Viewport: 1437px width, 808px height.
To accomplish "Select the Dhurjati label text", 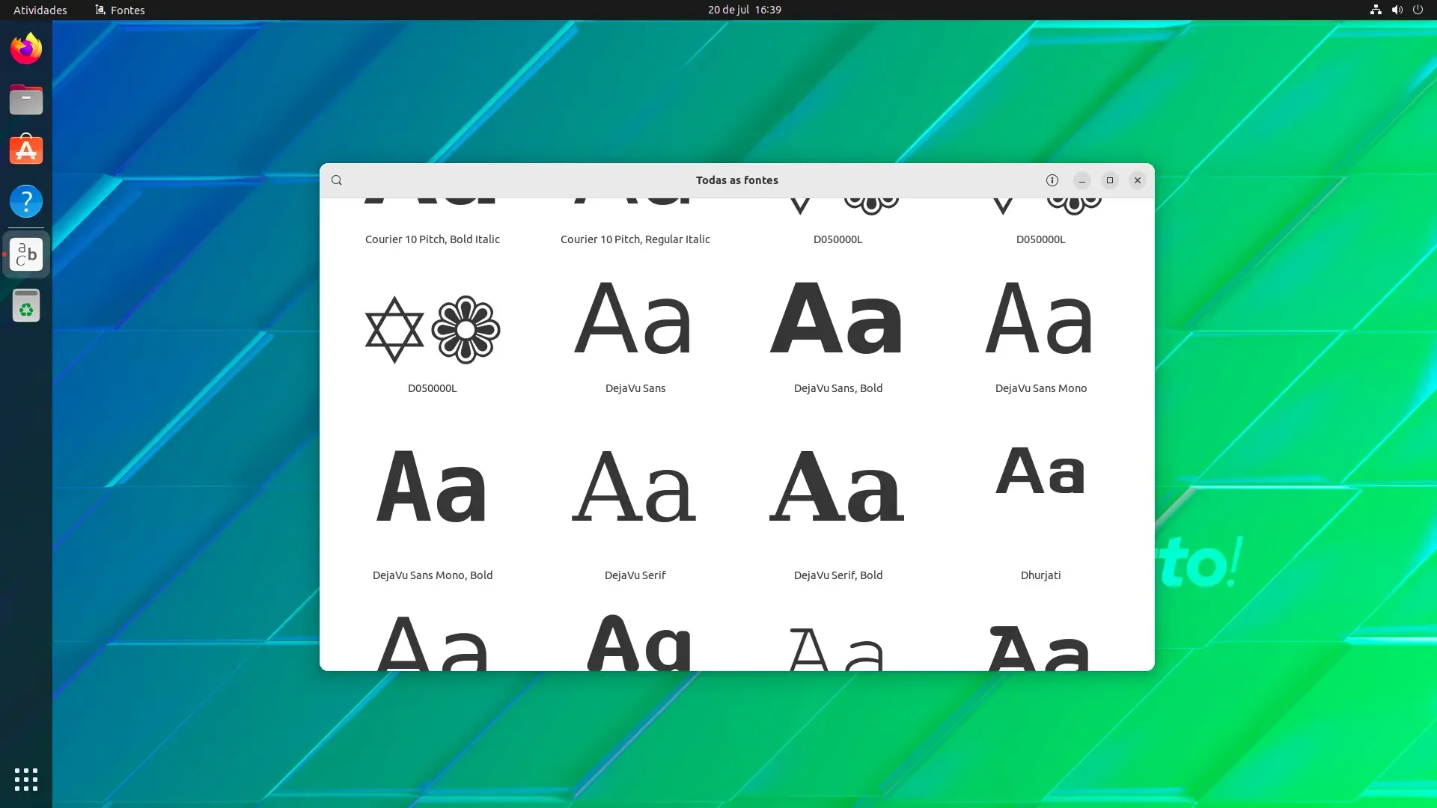I will click(x=1040, y=575).
